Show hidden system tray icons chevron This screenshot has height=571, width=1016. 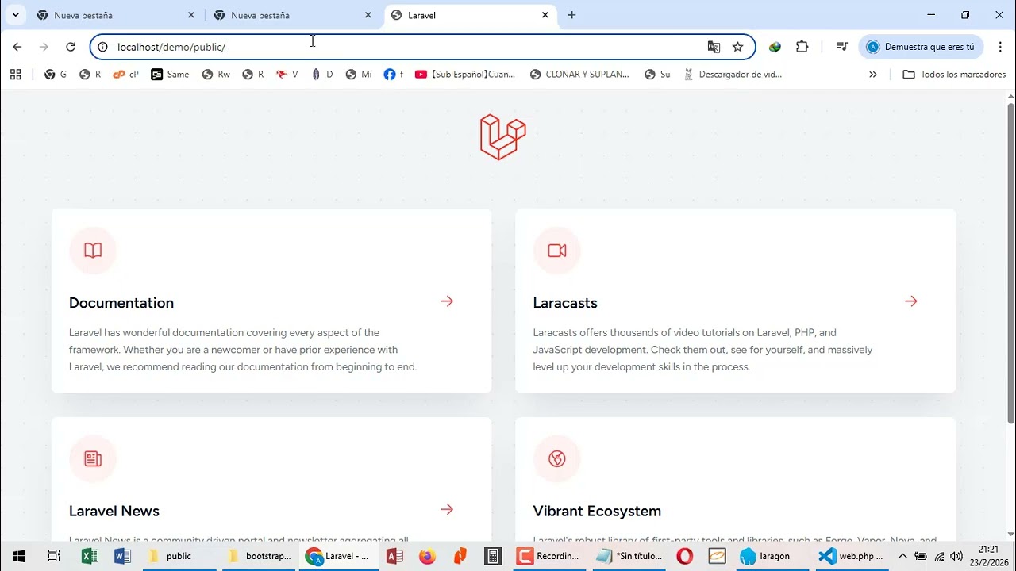(902, 556)
